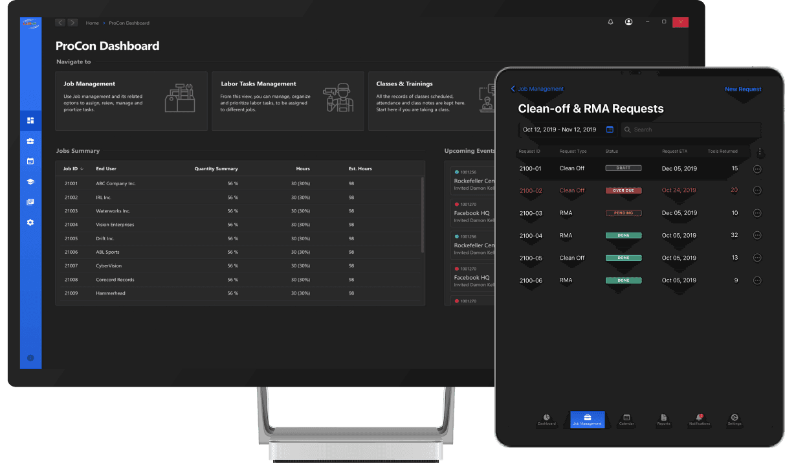Viewport: 785px width, 463px height.
Task: Select the Settings tab in tablet bottom bar
Action: pos(734,420)
